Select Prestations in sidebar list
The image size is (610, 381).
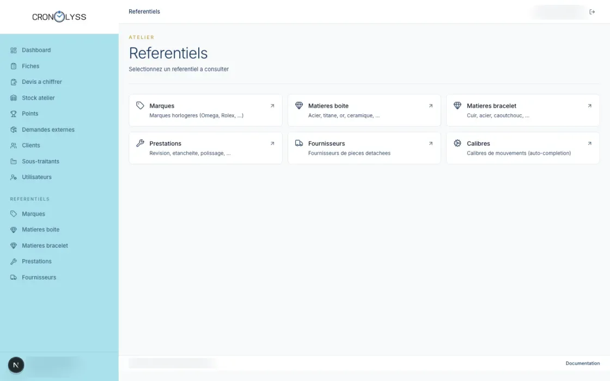point(36,261)
